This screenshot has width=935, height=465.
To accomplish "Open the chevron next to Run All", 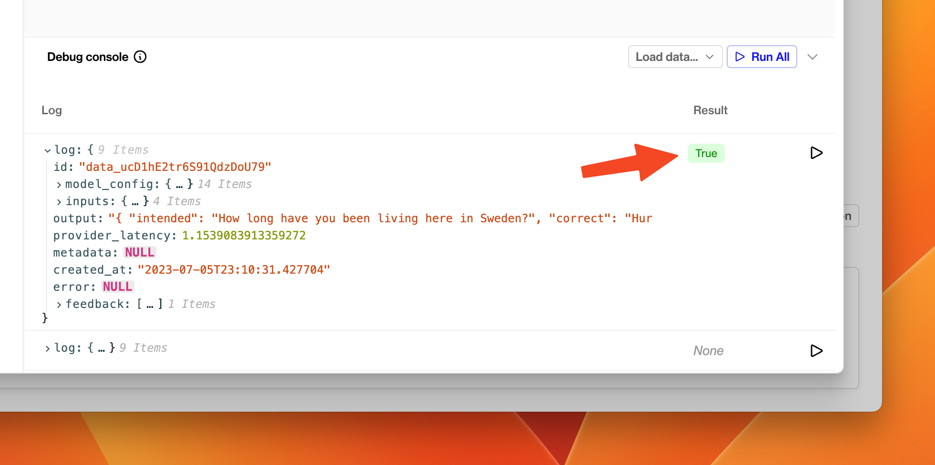I will click(813, 57).
